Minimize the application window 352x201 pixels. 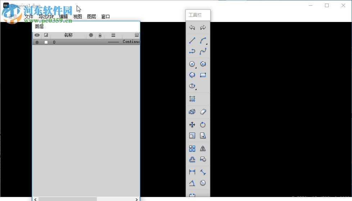click(x=311, y=5)
